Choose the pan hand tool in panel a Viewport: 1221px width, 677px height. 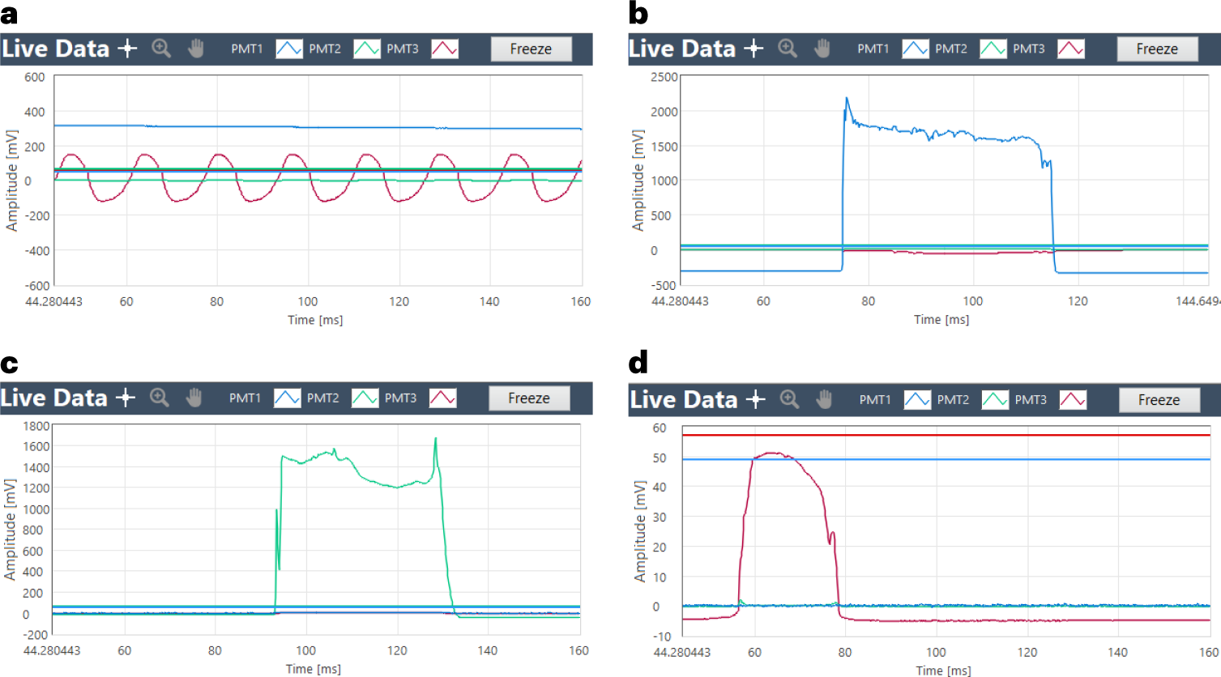pyautogui.click(x=195, y=49)
